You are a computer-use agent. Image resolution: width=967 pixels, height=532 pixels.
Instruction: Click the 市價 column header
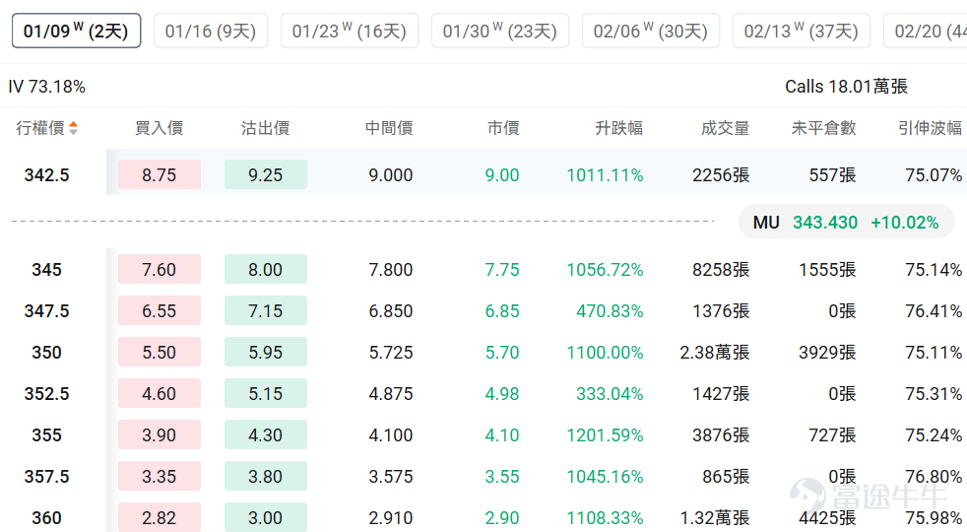[x=503, y=128]
